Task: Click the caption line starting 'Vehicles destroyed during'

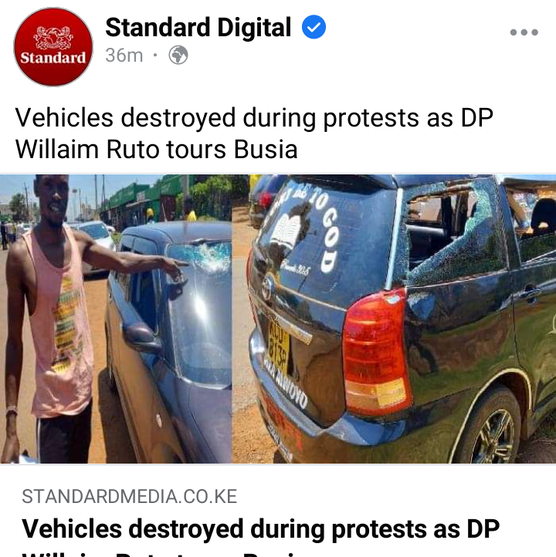Action: coord(254,117)
